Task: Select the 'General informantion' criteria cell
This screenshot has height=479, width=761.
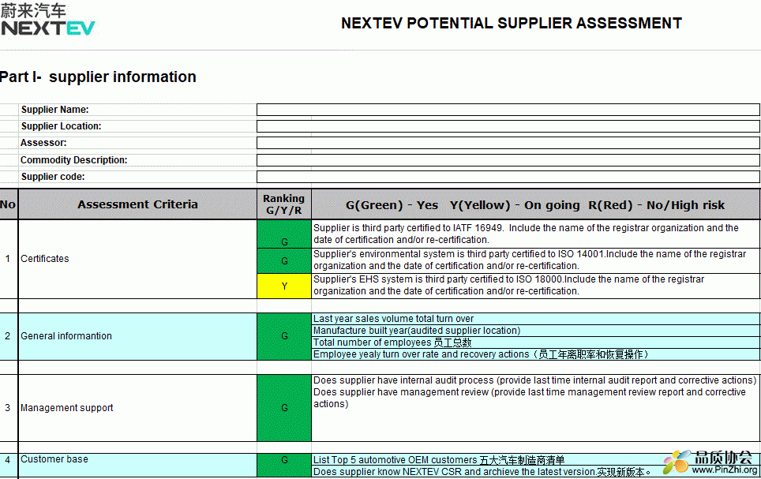Action: 137,336
